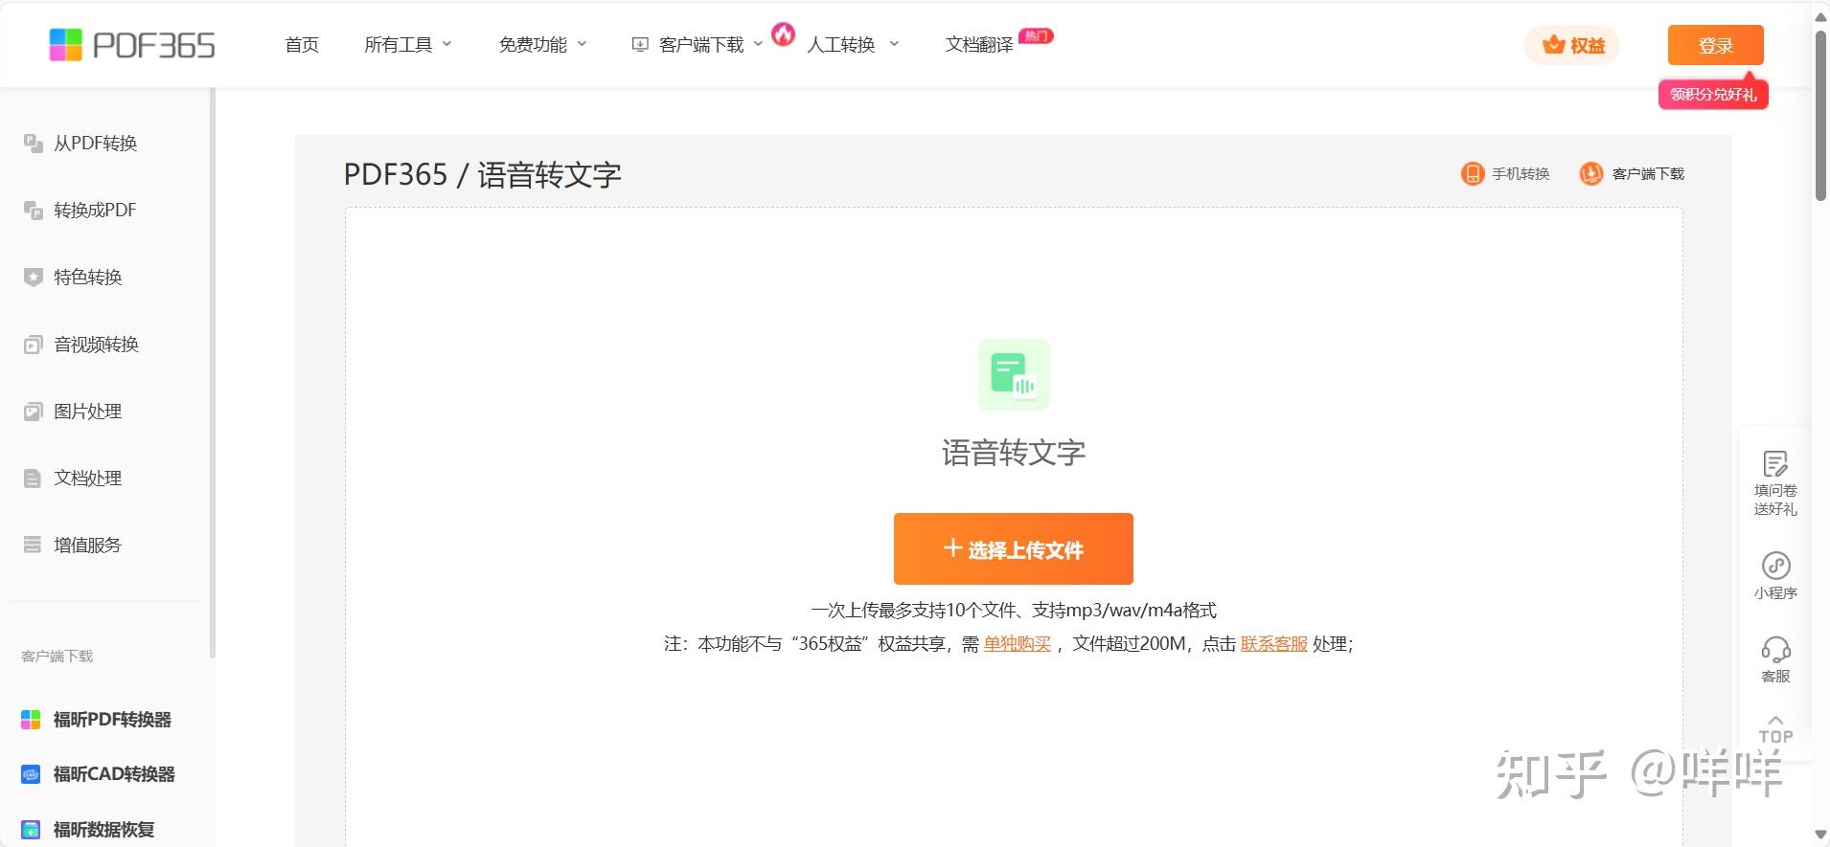
Task: Select 从PDF转换 in the sidebar
Action: tap(96, 144)
